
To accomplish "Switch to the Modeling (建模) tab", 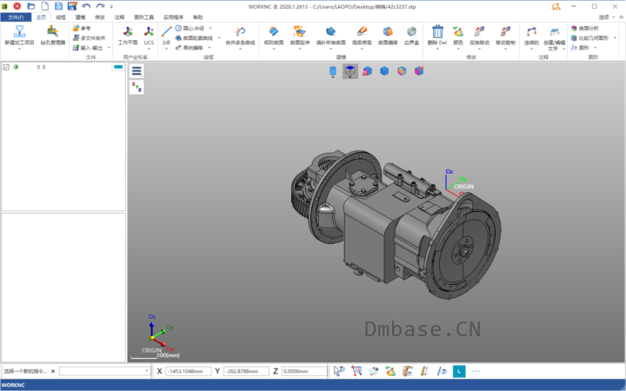I will [x=80, y=17].
